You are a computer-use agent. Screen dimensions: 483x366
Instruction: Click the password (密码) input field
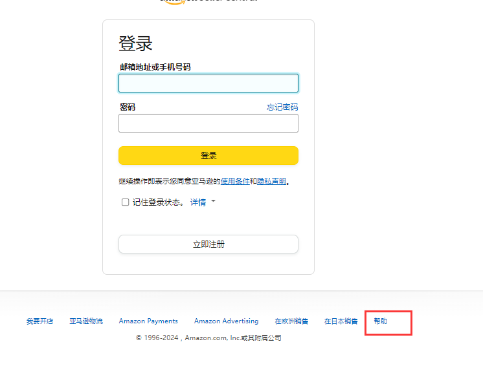pyautogui.click(x=208, y=124)
